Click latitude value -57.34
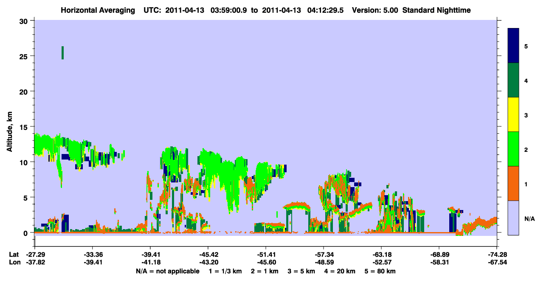 click(323, 255)
